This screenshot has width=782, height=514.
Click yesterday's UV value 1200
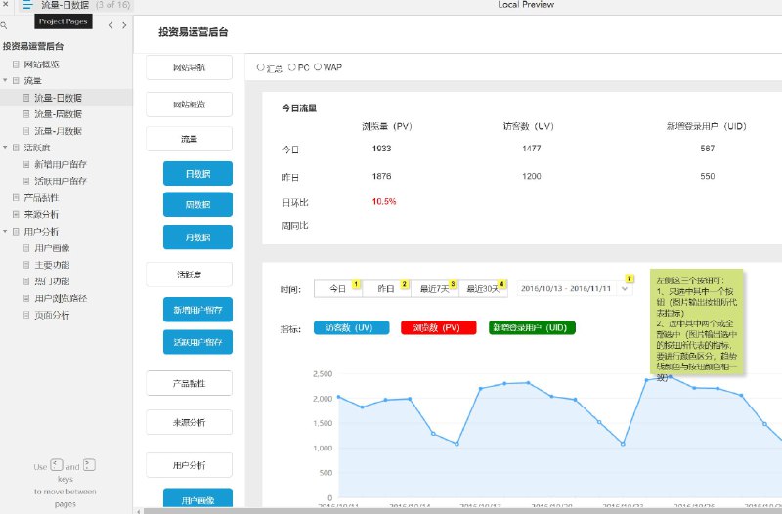(x=532, y=176)
